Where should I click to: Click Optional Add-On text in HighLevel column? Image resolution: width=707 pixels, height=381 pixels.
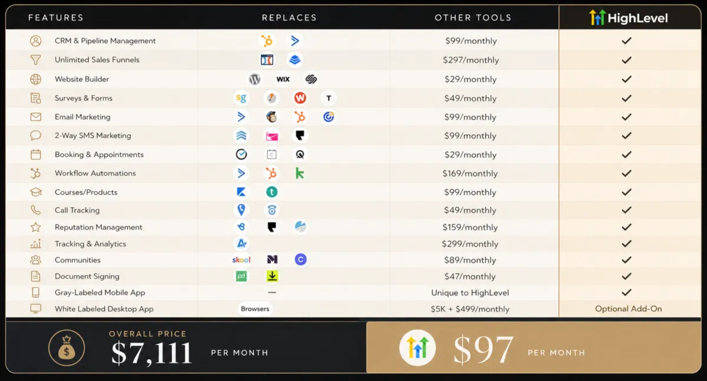(628, 309)
